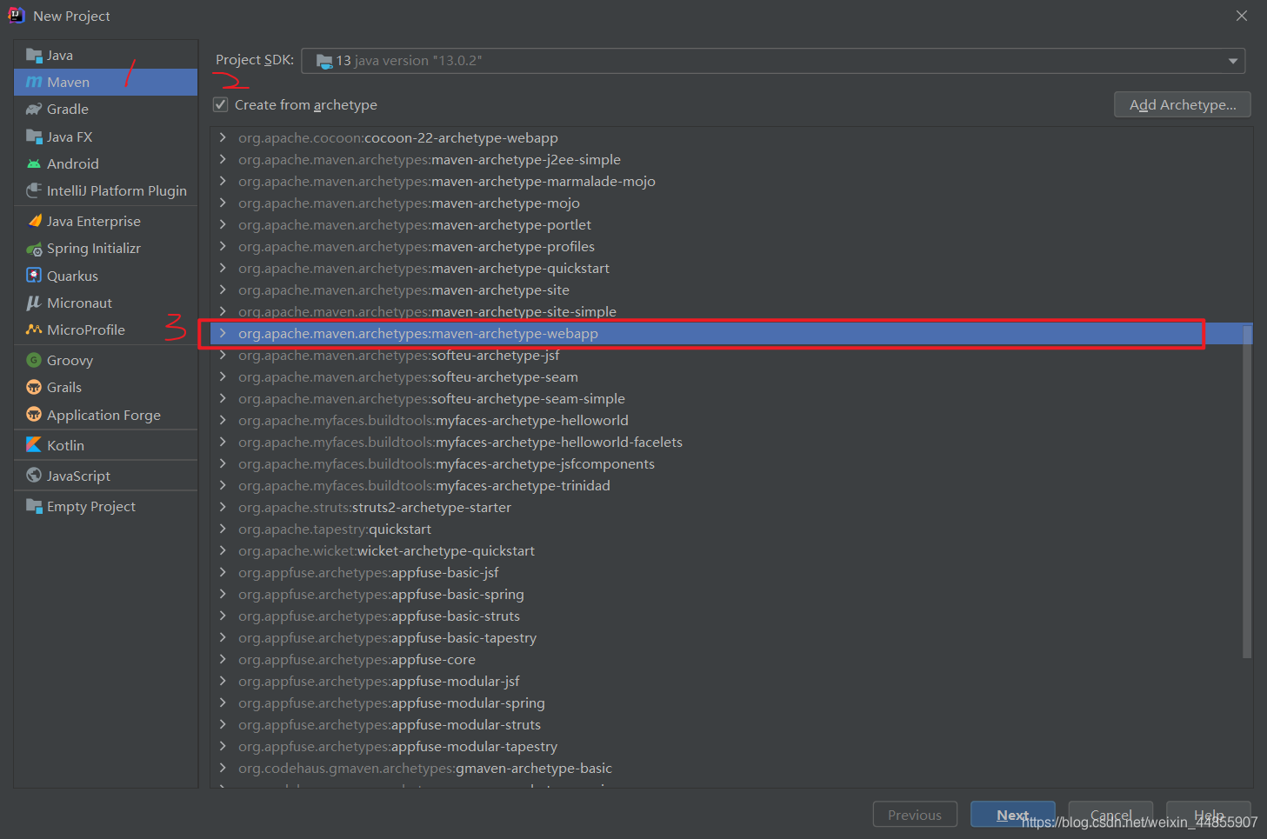Expand cocoon-22-archetype-webapp node

click(x=223, y=137)
